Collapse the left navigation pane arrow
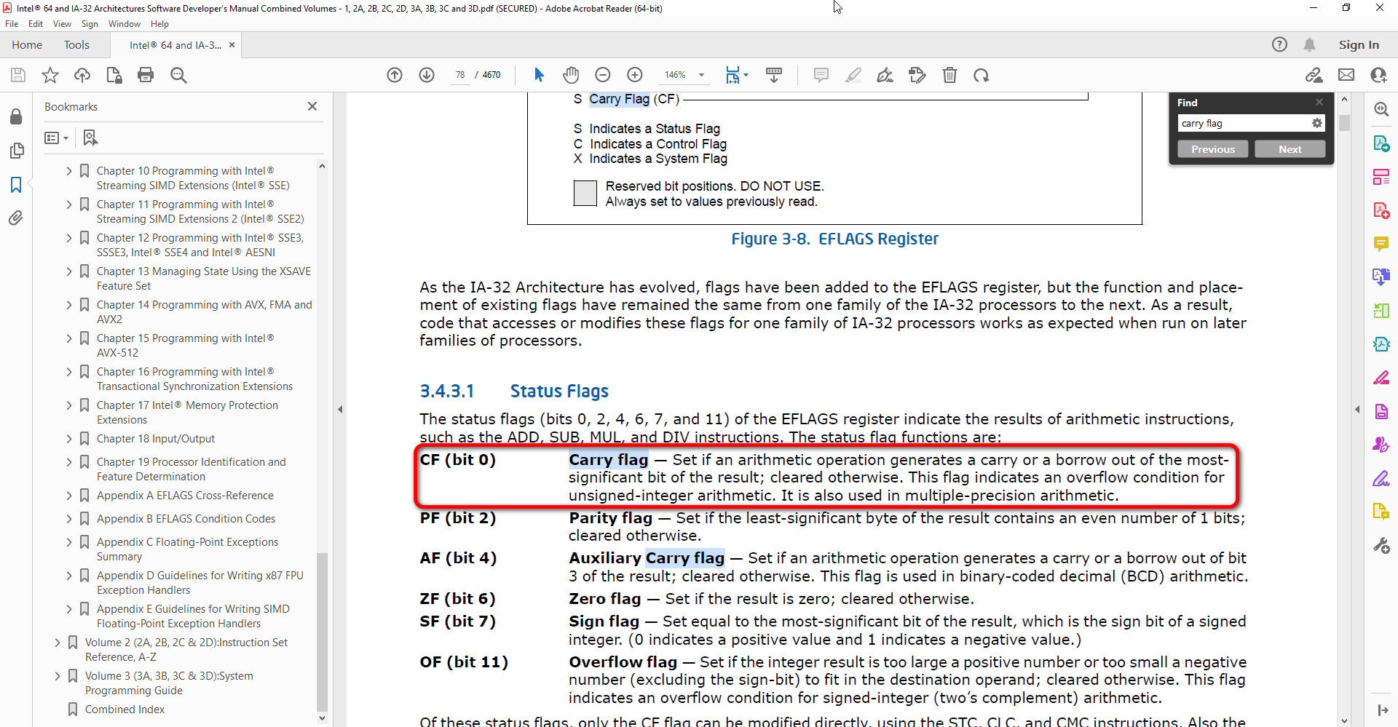Image resolution: width=1398 pixels, height=727 pixels. [x=340, y=409]
